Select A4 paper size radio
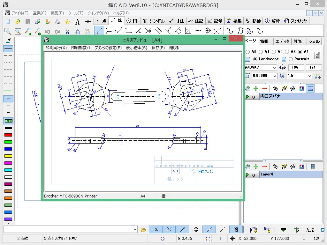The image size is (327, 245). (300, 52)
